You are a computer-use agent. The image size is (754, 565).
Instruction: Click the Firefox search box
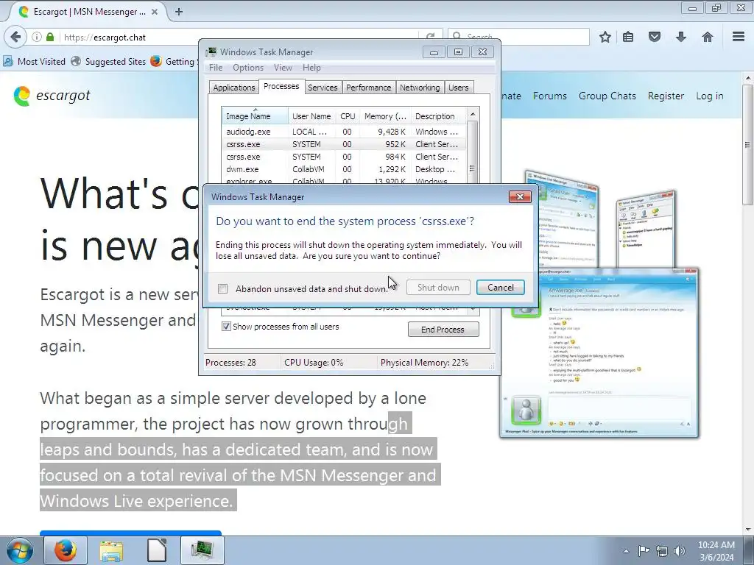coord(519,37)
